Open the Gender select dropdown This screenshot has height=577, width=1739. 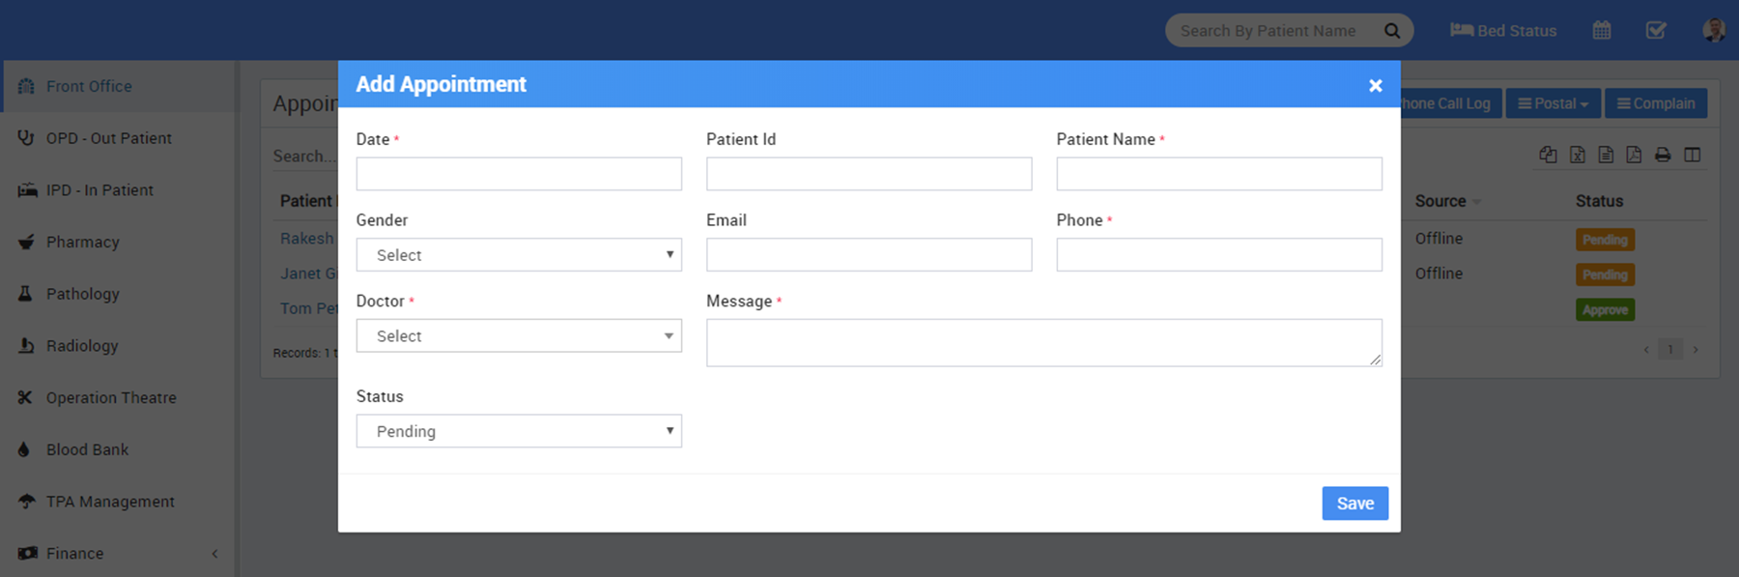click(x=519, y=255)
